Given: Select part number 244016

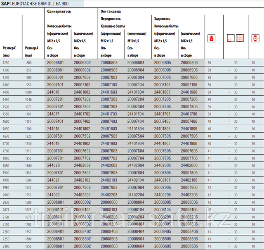Looking at the screenshot, I should (53, 92).
